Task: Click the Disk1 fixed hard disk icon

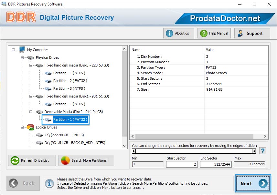Action: [39, 96]
